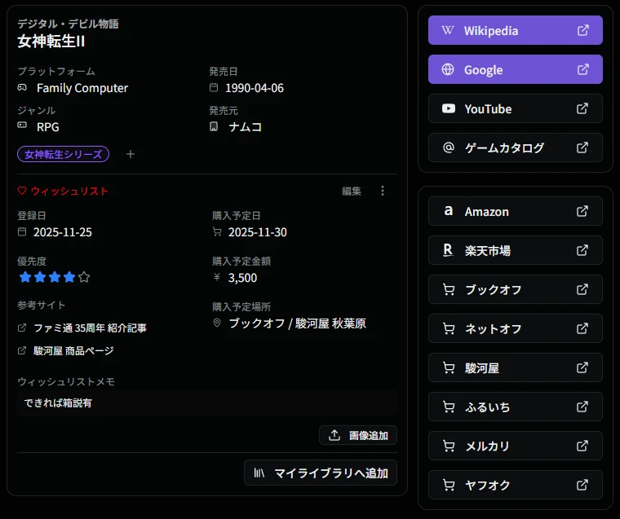The image size is (620, 519).
Task: Click the Amazon 'a' logo icon
Action: coord(448,211)
